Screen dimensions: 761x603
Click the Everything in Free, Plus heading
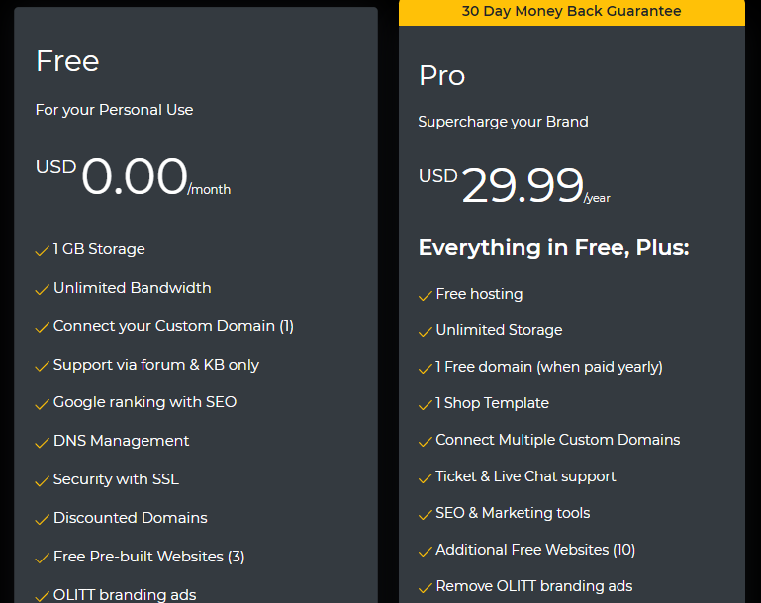[x=554, y=248]
